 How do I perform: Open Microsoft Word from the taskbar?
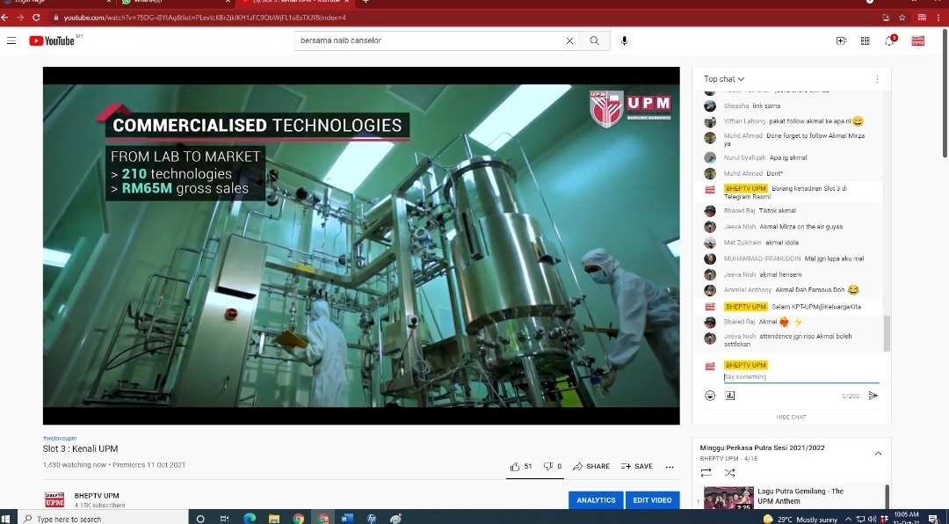[347, 519]
